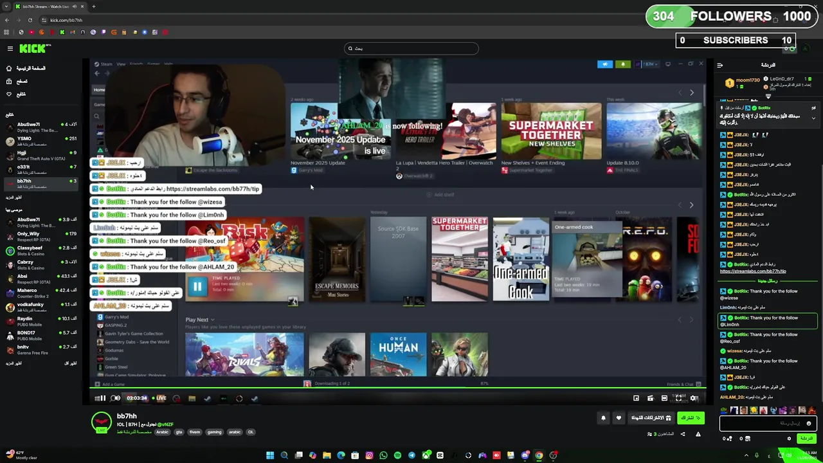Screen dimensions: 823x463
Task: Open Cabrzy channel in recommended list
Action: coord(40,264)
